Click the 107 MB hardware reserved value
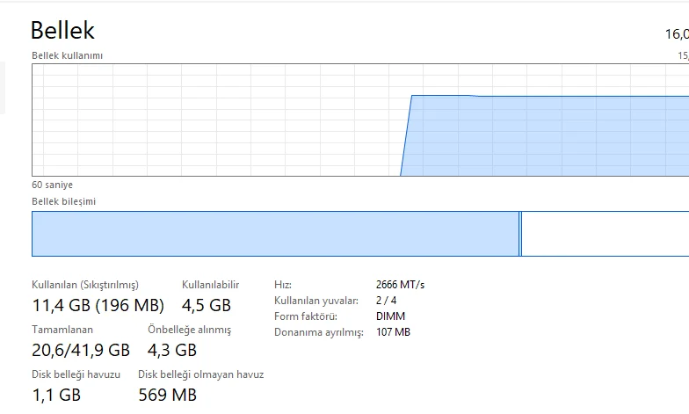The height and width of the screenshot is (414, 689). coord(393,332)
